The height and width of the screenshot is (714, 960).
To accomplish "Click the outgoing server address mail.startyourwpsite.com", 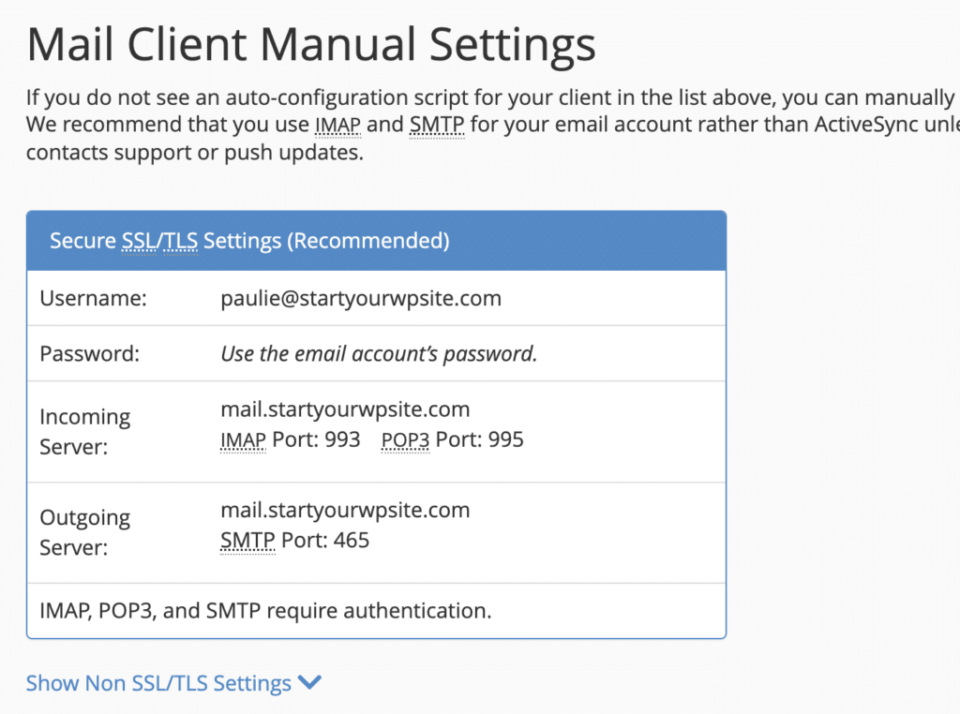I will point(344,510).
